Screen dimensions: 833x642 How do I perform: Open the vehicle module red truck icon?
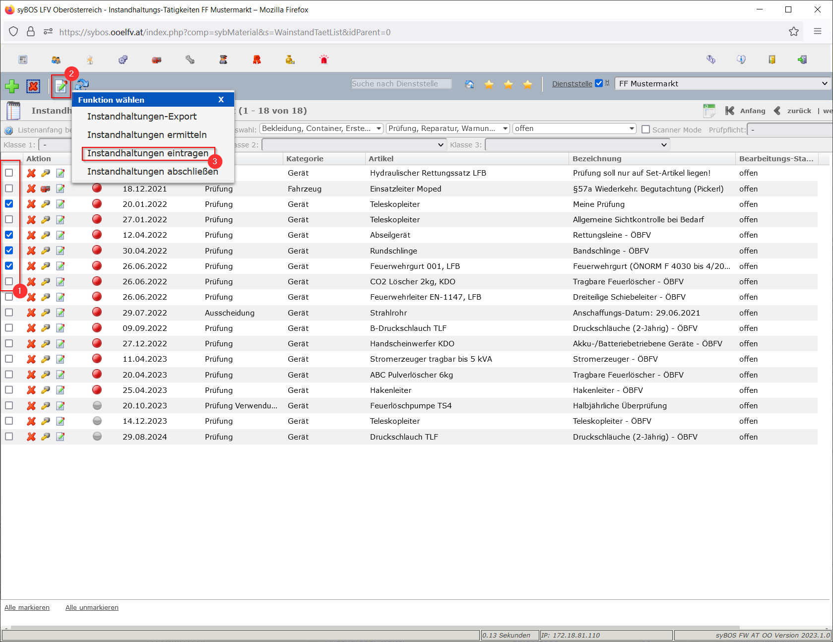(x=157, y=60)
